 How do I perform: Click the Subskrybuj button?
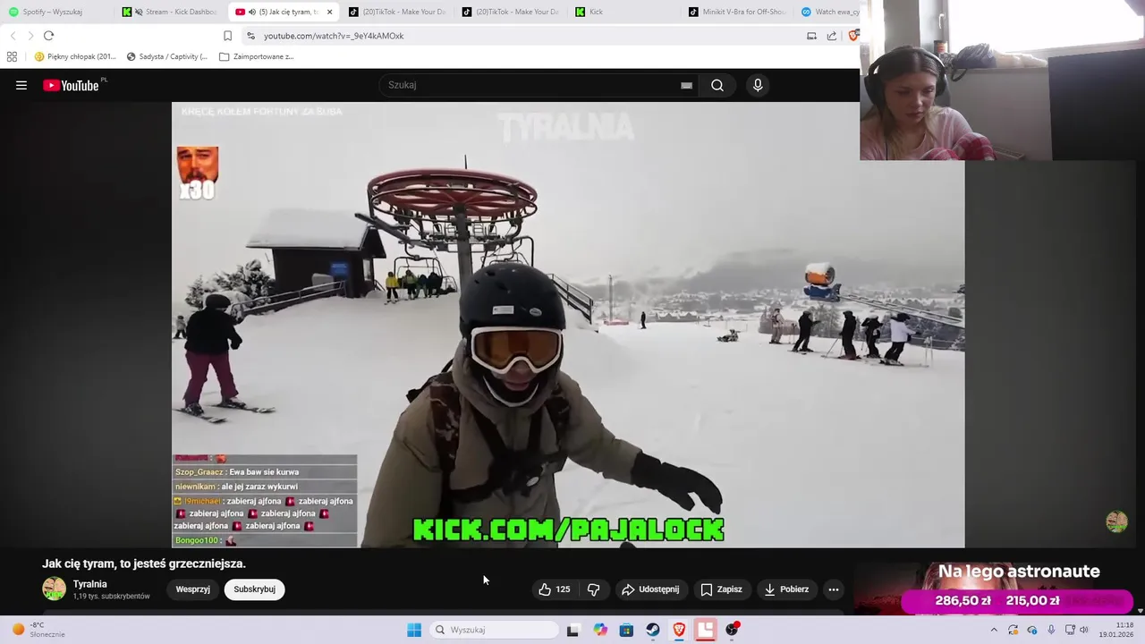(x=254, y=589)
